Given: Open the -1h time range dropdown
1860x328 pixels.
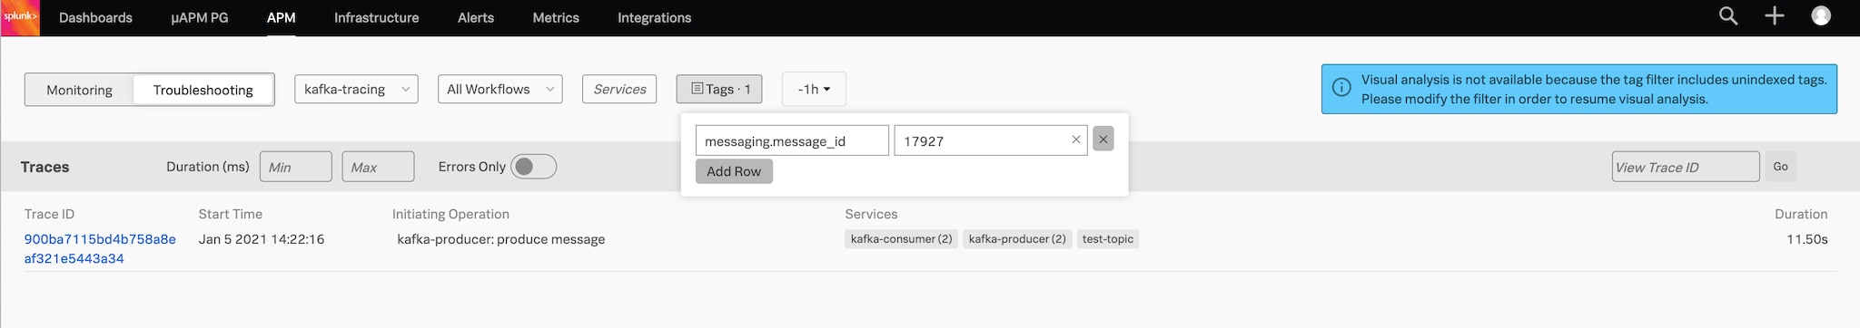Looking at the screenshot, I should [x=814, y=89].
